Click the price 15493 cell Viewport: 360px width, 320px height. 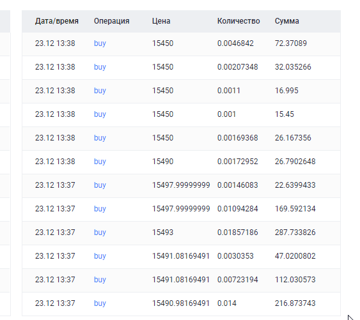click(x=163, y=232)
